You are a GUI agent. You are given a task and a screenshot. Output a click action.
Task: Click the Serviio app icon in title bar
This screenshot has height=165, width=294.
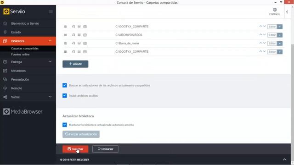click(x=2, y=2)
